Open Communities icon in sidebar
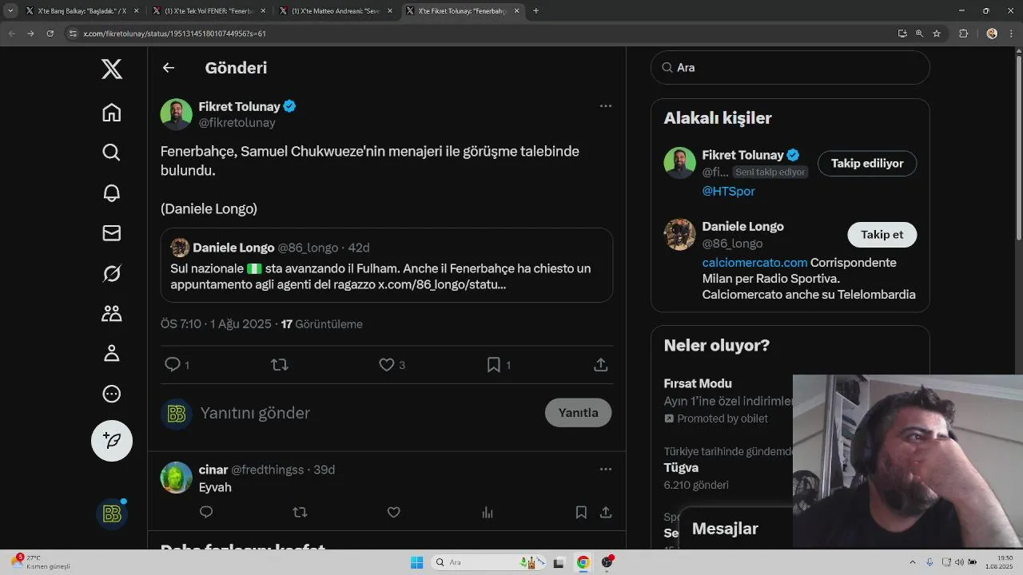Screen dimensions: 1023x575 (112, 313)
